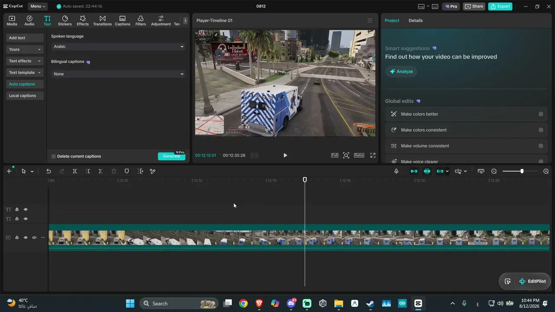Enter fullscreen preview mode
The height and width of the screenshot is (312, 555).
pos(373,155)
